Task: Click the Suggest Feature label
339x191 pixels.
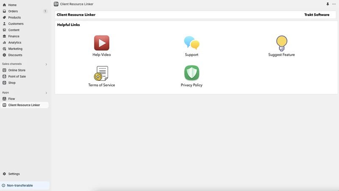Action: [281, 55]
